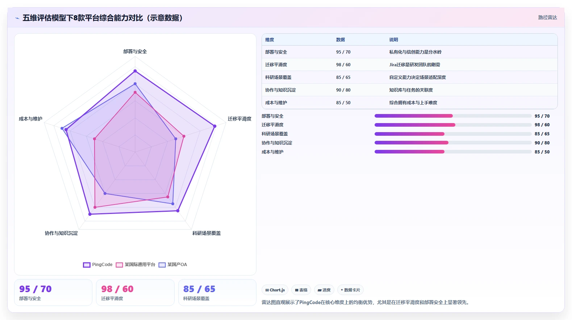This screenshot has width=572, height=320.
Task: Click the 数据卡片 tag chip
Action: tap(350, 290)
